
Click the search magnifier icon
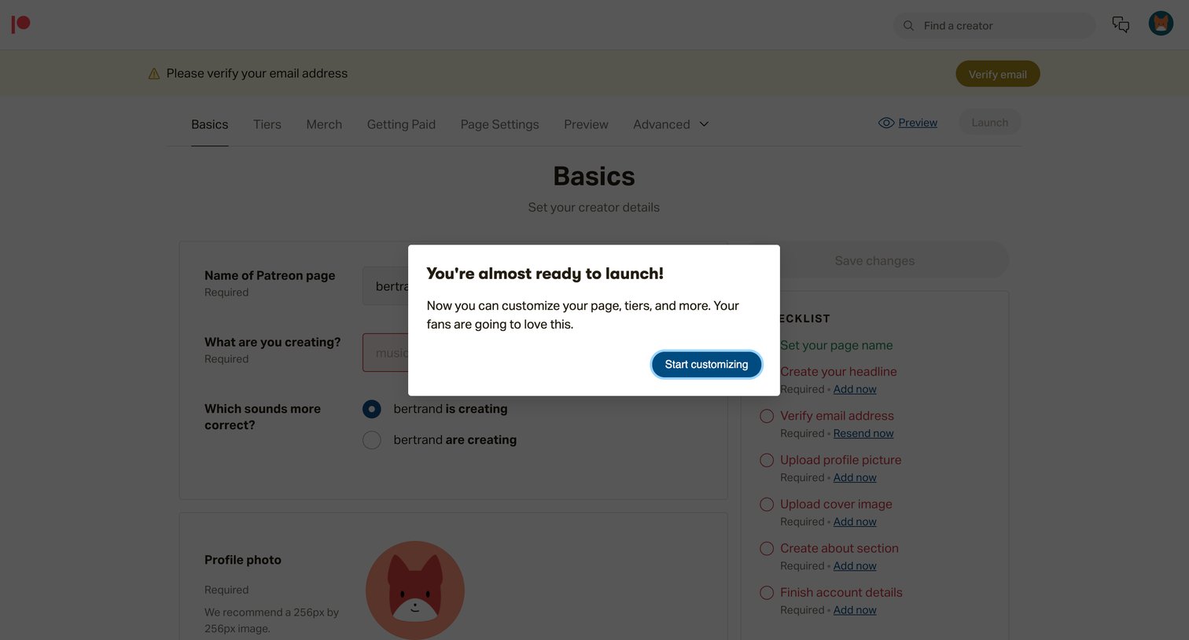tap(908, 26)
